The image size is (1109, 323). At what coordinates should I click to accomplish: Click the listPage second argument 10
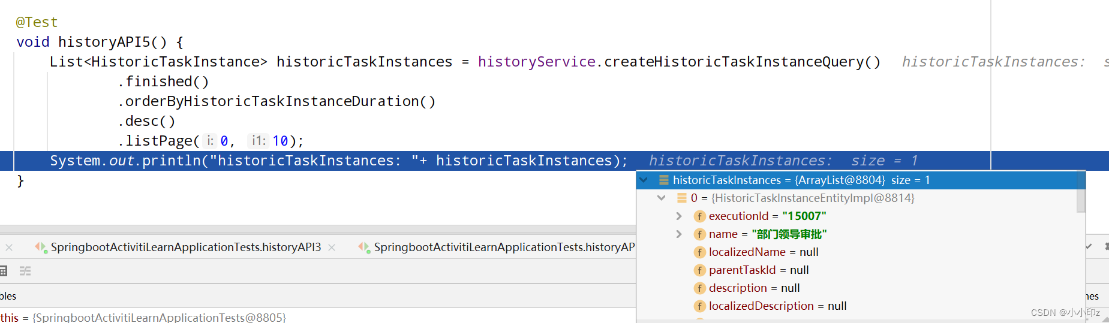pyautogui.click(x=280, y=141)
